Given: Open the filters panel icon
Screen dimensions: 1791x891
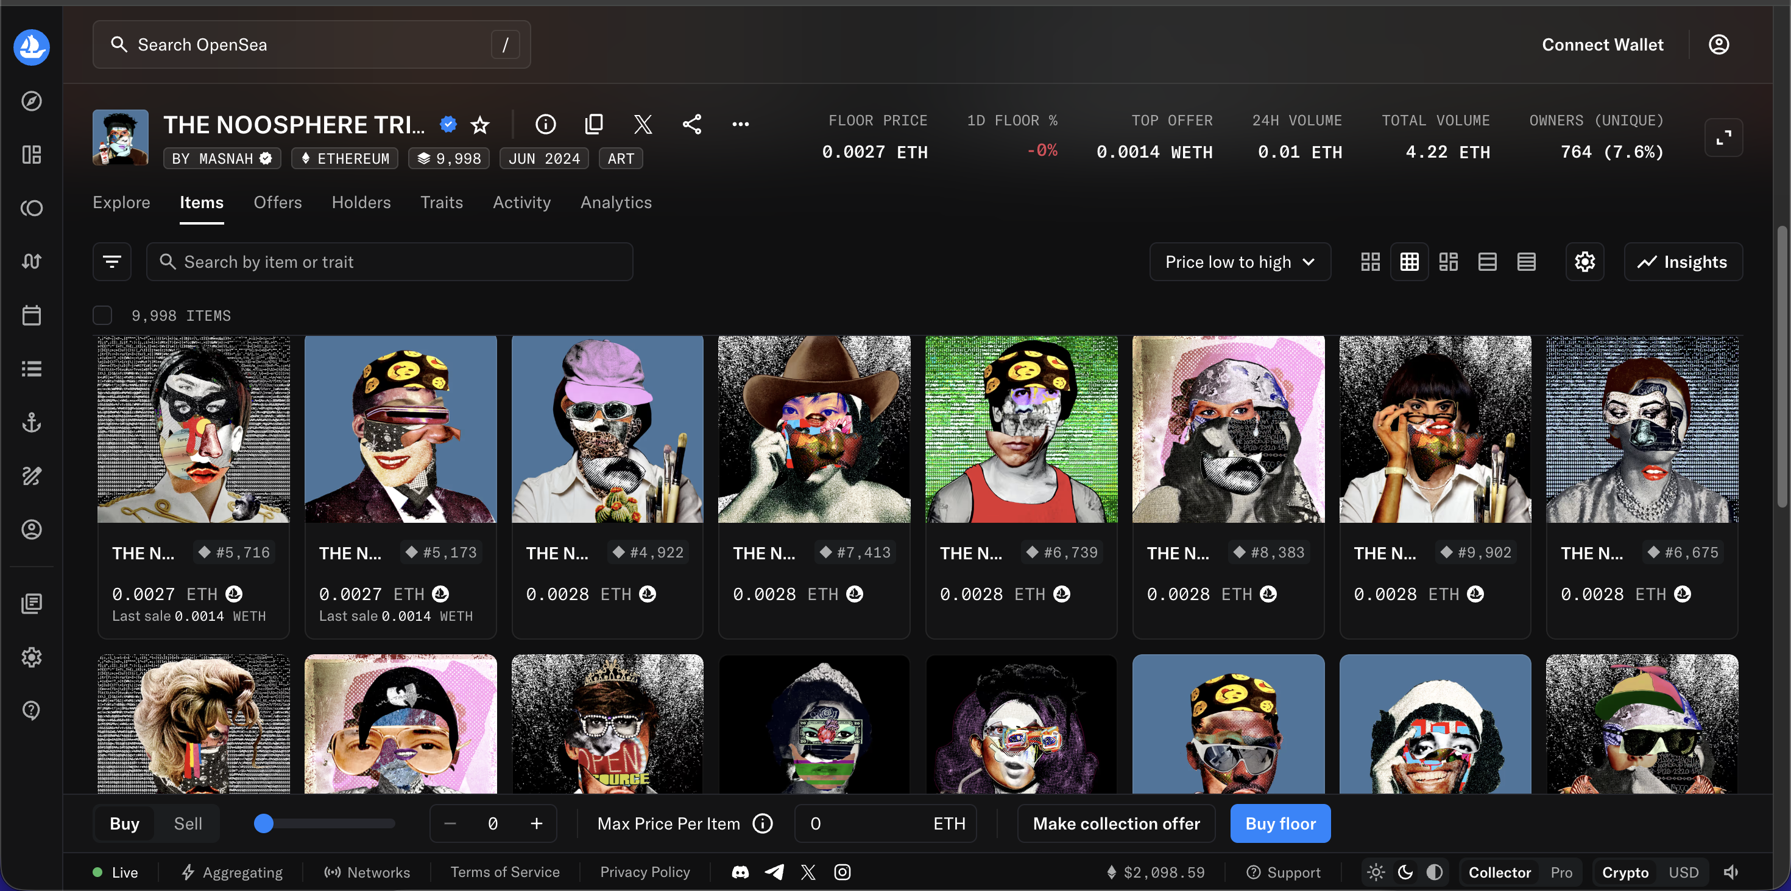Looking at the screenshot, I should [112, 262].
